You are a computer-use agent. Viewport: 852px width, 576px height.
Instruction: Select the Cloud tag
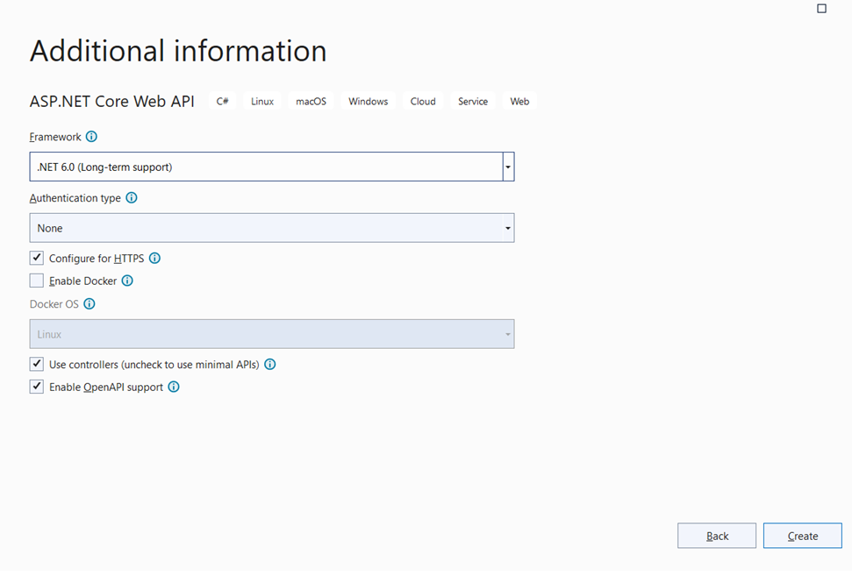point(422,101)
